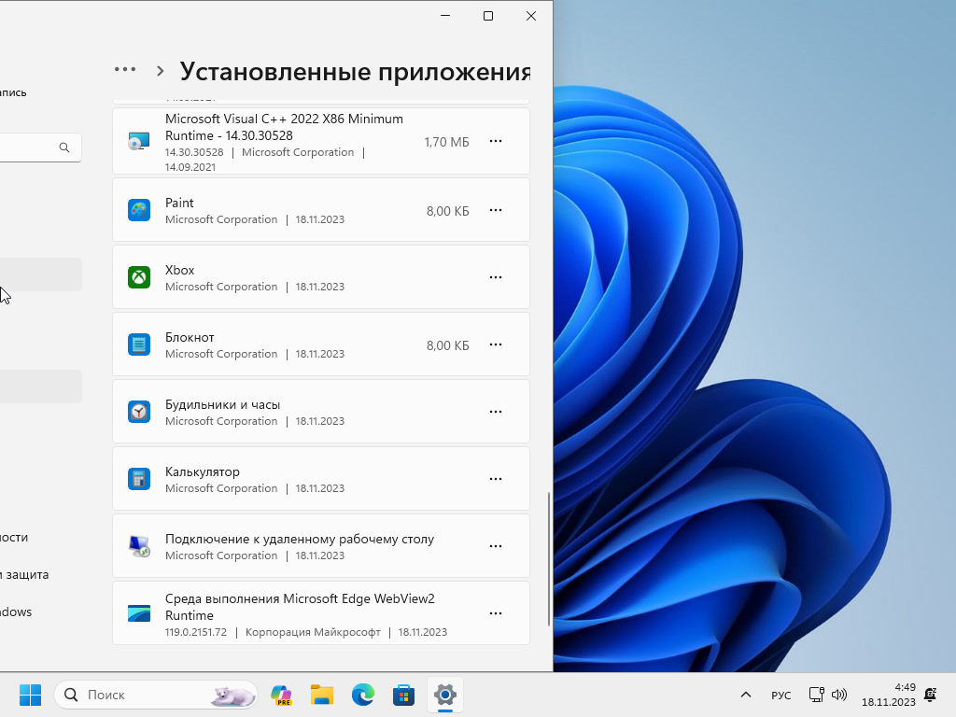Click the Установленные приложения heading
Image resolution: width=956 pixels, height=717 pixels.
click(356, 72)
